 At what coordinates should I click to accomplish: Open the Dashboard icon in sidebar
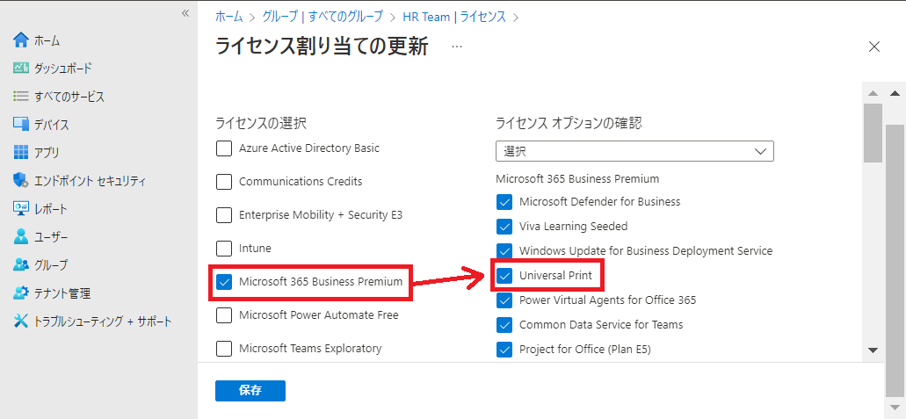(20, 69)
